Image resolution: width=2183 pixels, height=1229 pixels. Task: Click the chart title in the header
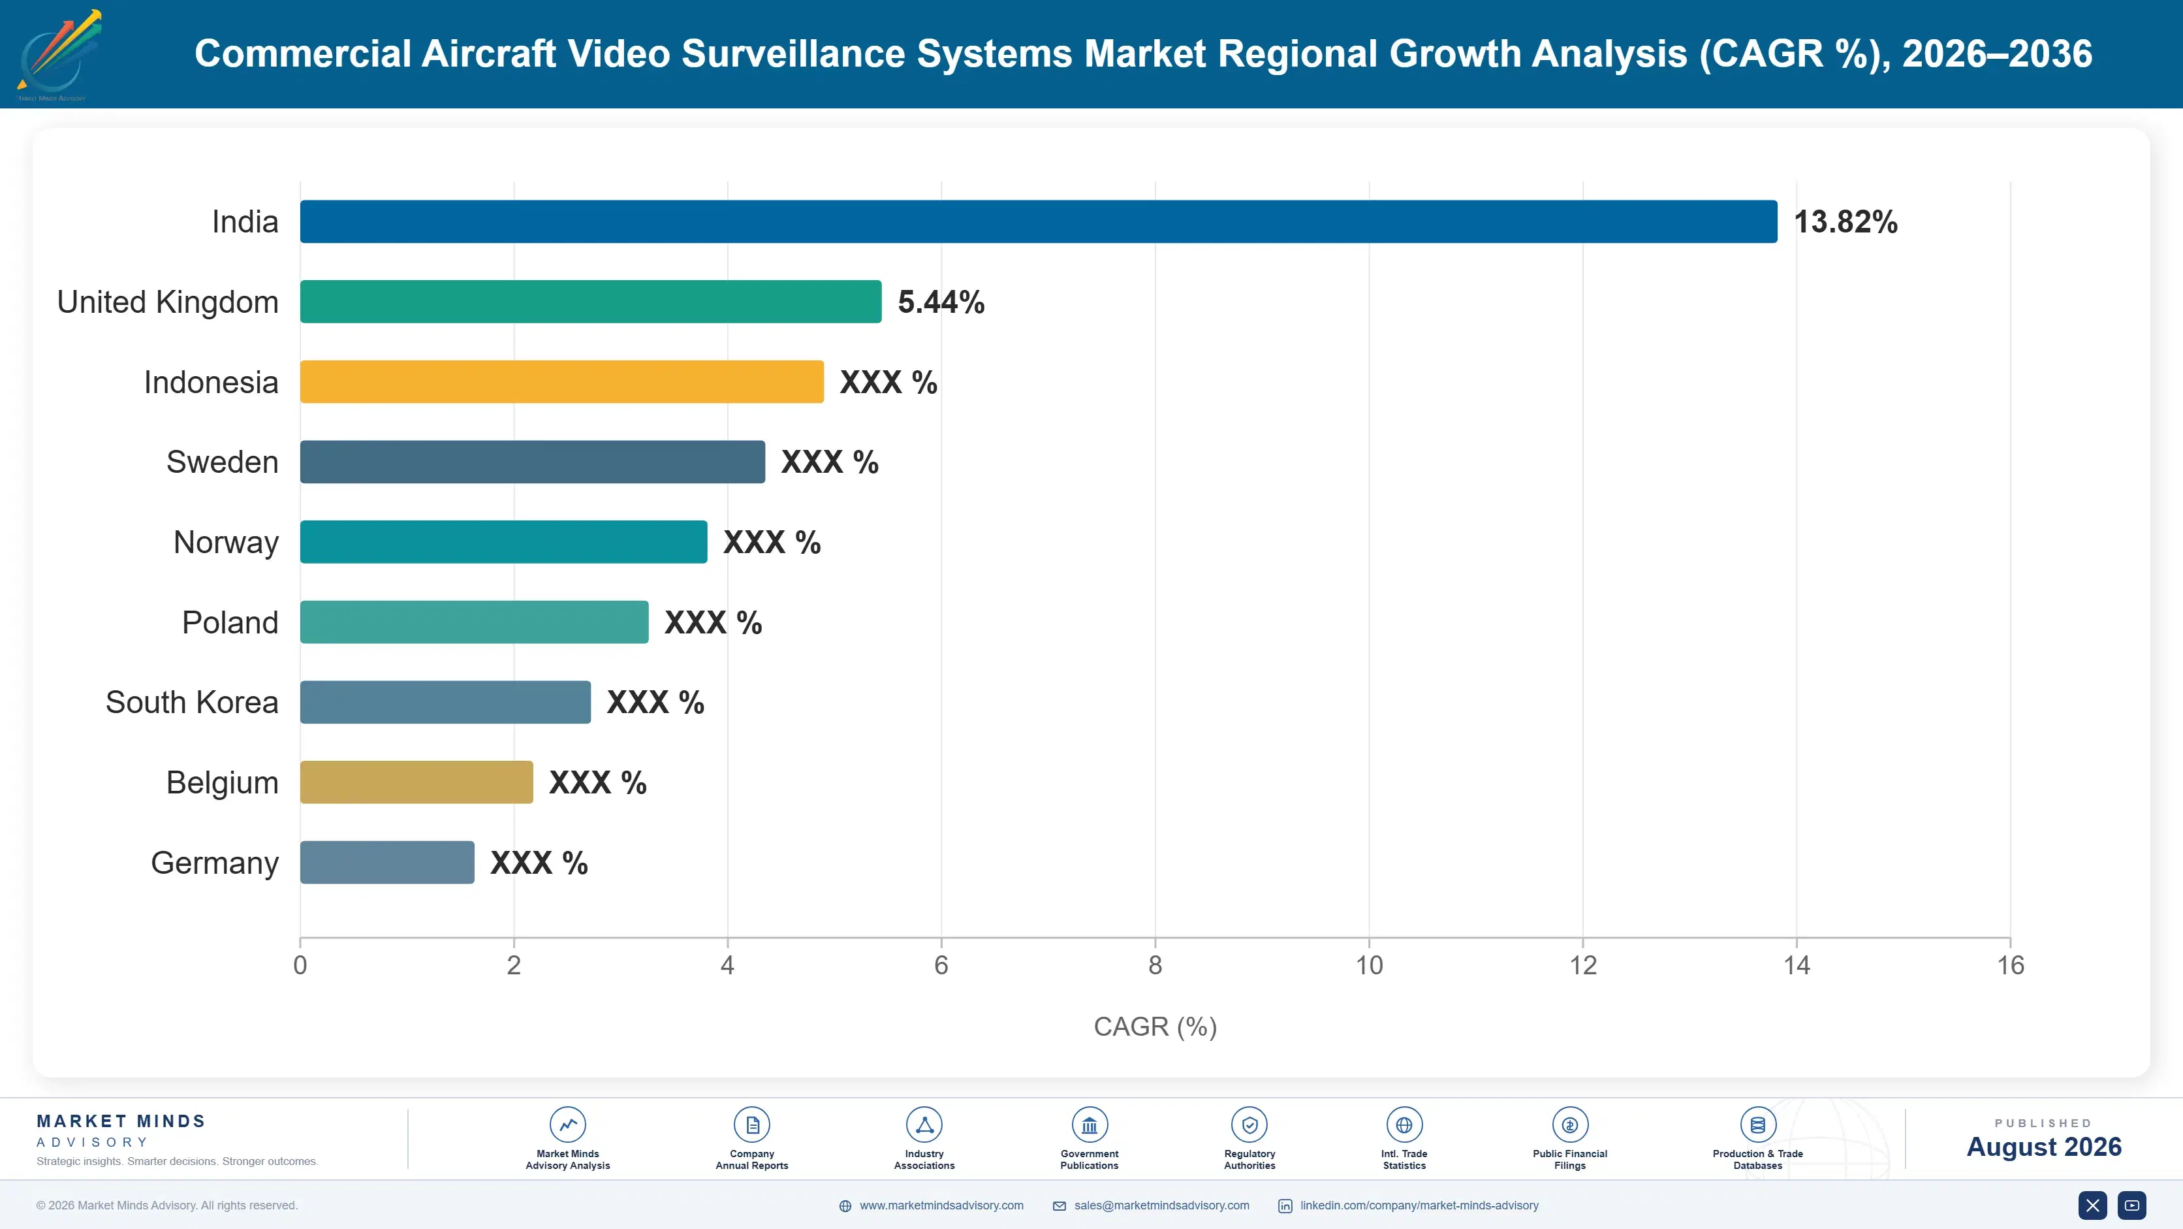click(1143, 54)
